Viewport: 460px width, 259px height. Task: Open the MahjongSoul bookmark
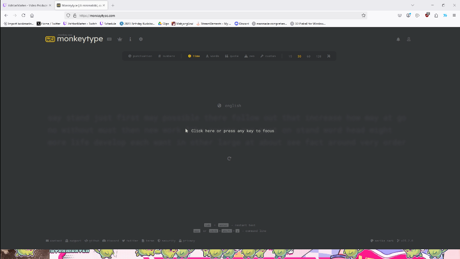coord(182,24)
